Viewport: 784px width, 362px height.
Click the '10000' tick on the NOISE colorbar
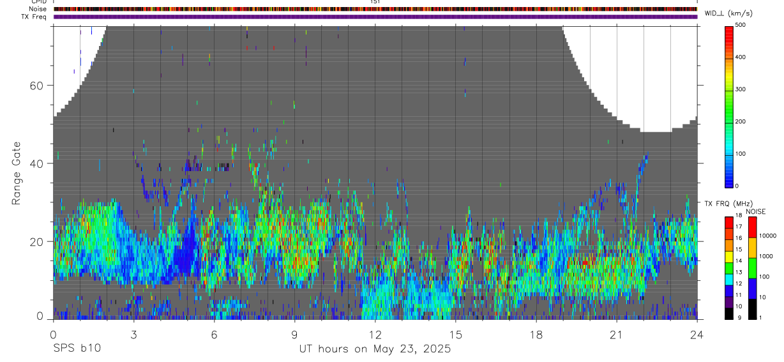pyautogui.click(x=767, y=236)
